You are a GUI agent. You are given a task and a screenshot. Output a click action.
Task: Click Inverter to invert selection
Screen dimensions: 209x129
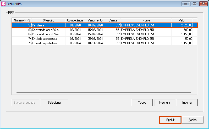[x=187, y=103]
